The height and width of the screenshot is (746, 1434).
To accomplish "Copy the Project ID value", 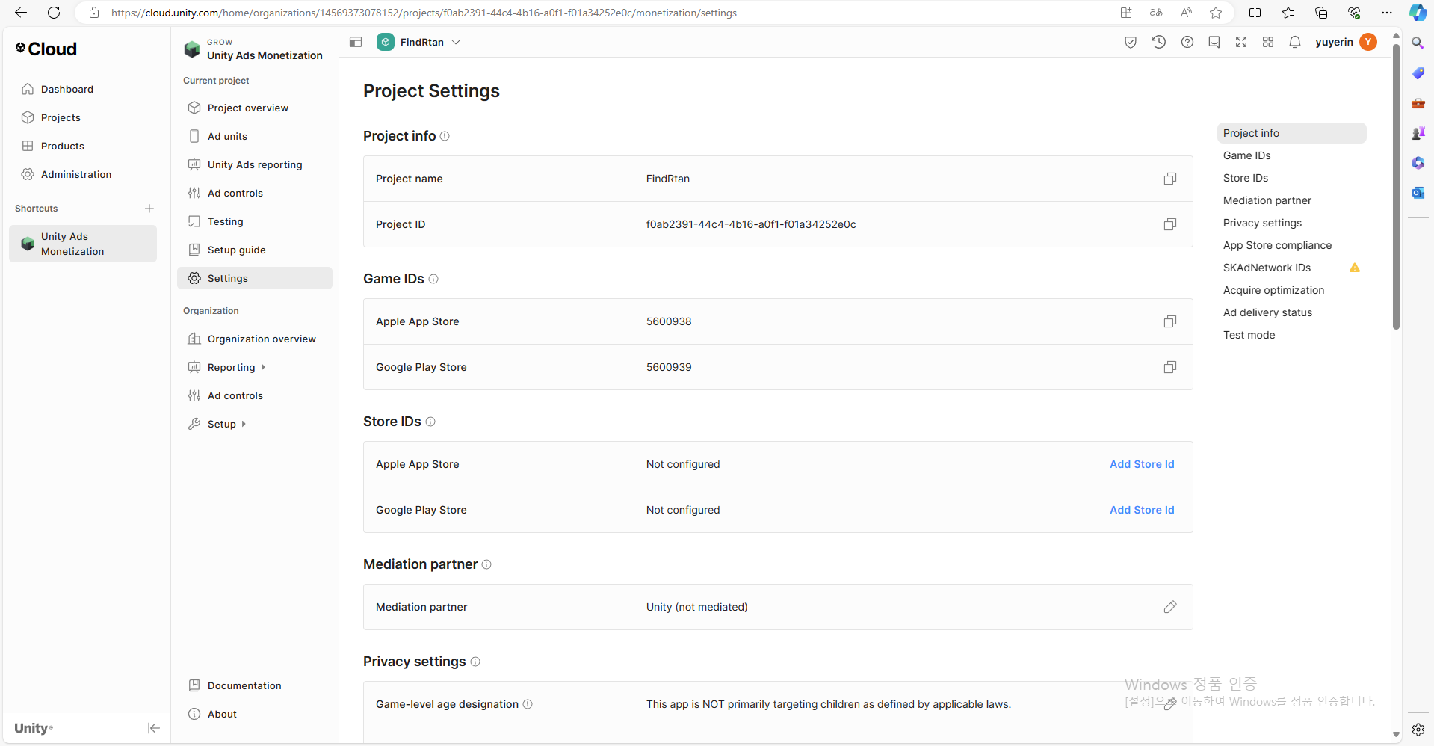I will coord(1170,224).
